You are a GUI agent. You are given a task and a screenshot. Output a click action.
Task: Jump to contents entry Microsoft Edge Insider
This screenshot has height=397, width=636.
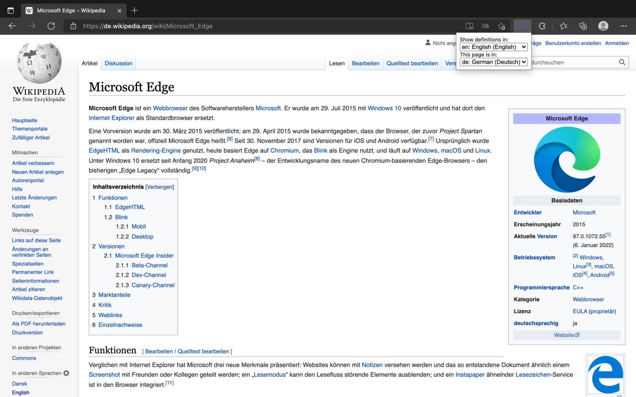pos(145,256)
